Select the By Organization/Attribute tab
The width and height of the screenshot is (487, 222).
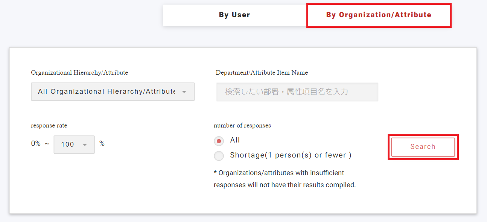coord(379,15)
